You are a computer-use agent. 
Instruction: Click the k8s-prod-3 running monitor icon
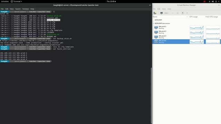(156, 37)
